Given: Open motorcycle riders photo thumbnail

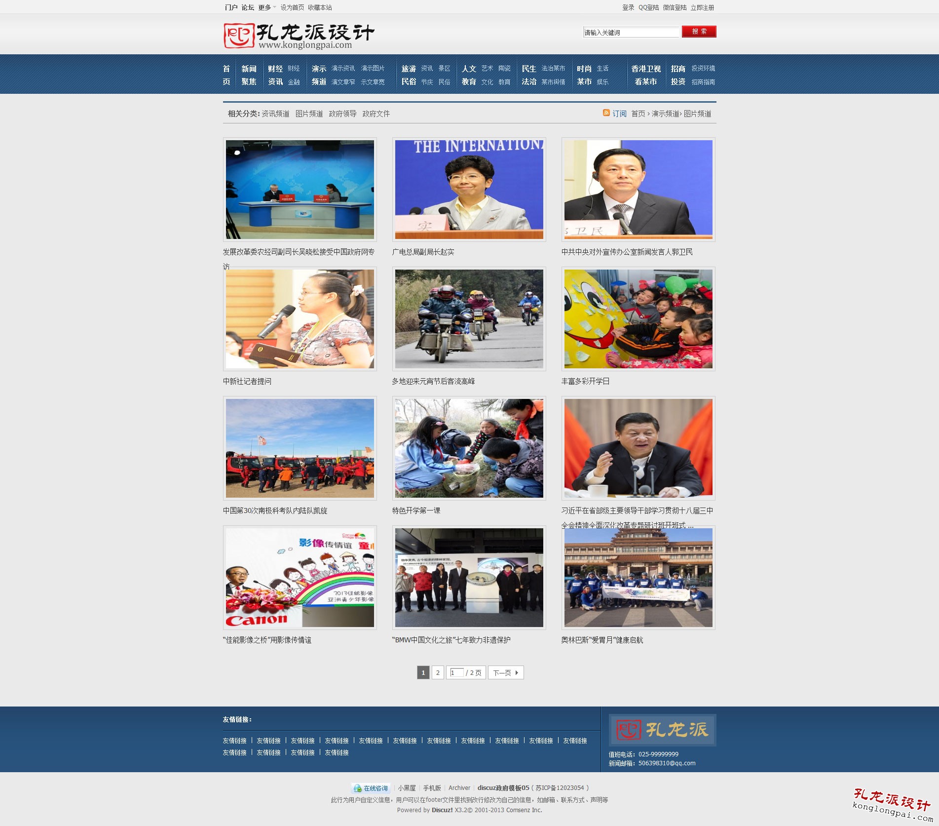Looking at the screenshot, I should coord(469,319).
